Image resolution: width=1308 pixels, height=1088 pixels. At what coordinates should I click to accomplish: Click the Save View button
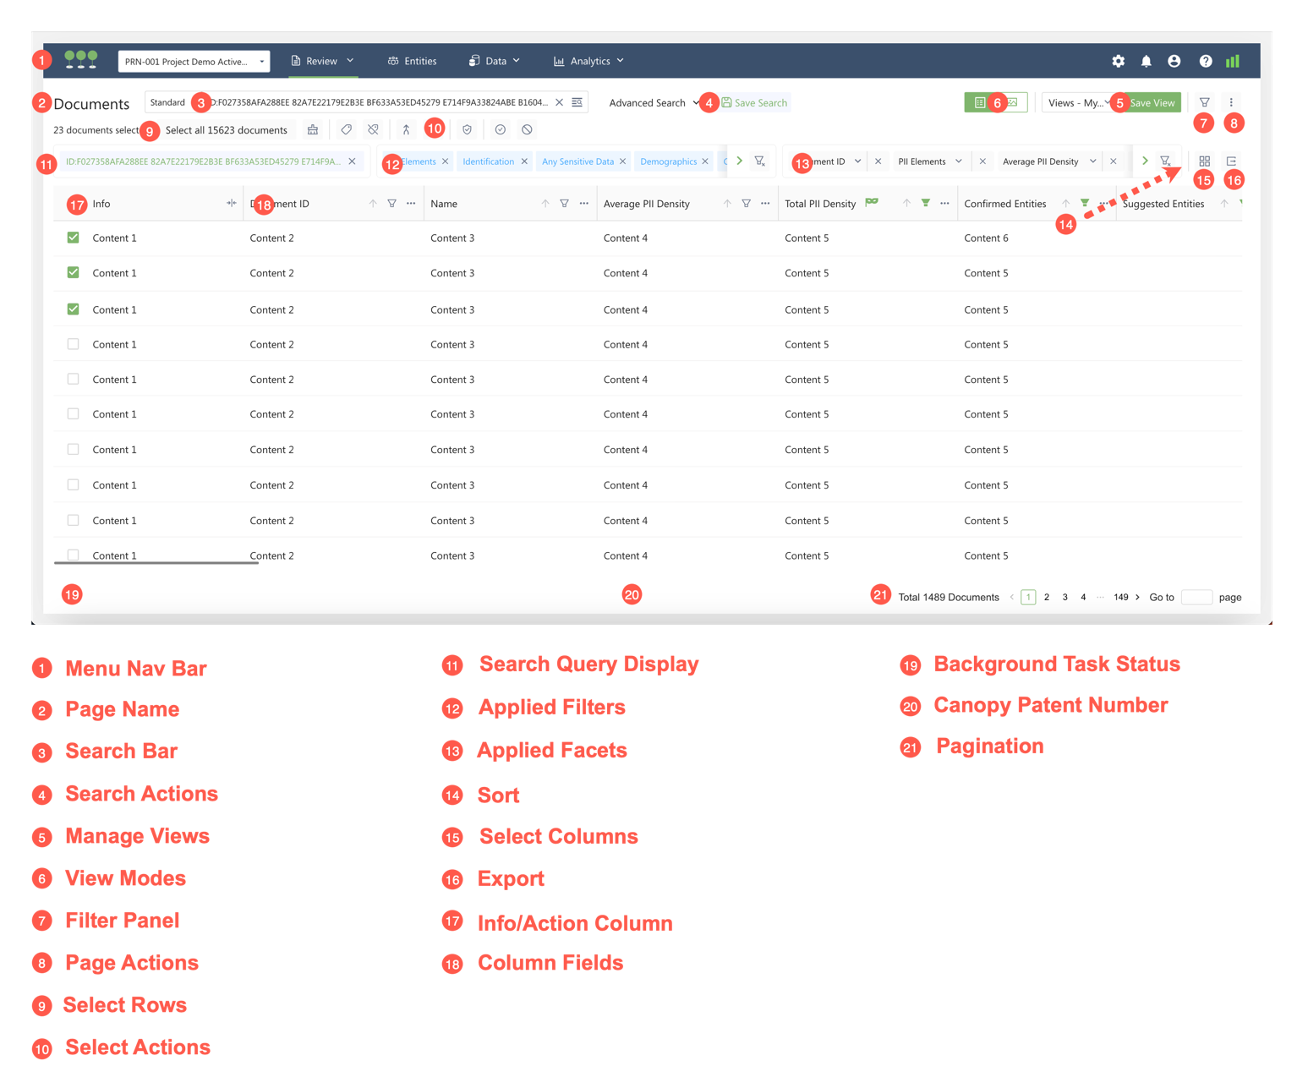point(1152,103)
